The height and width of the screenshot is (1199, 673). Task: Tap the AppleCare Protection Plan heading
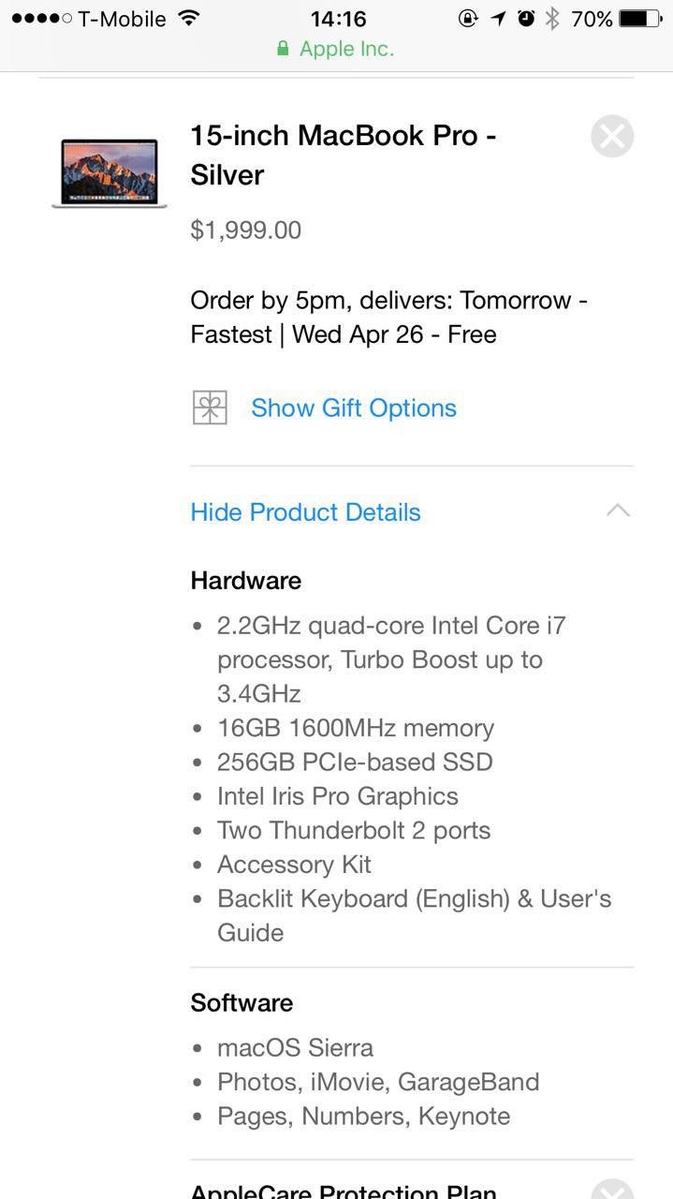pyautogui.click(x=343, y=1192)
